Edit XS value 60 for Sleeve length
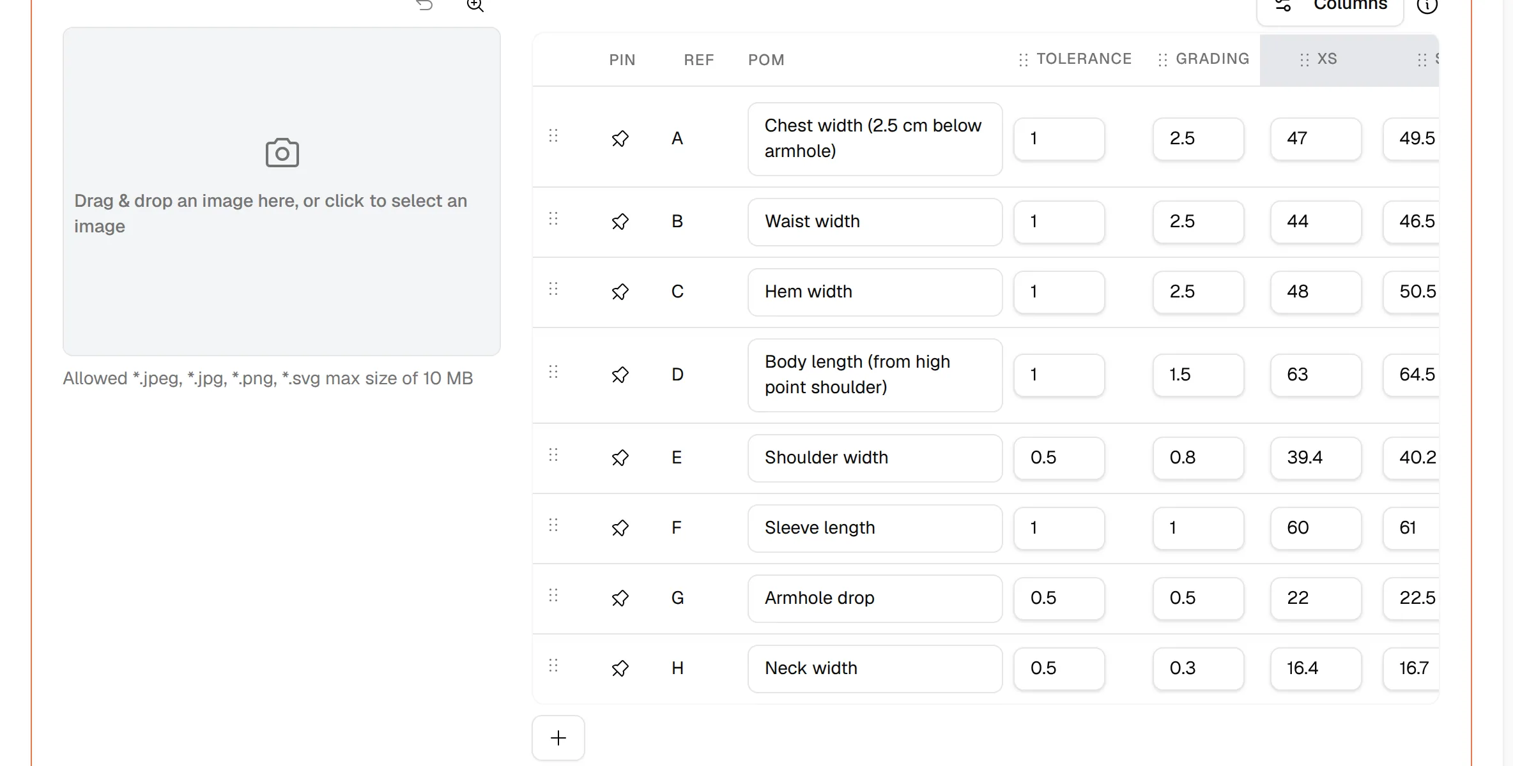This screenshot has width=1513, height=766. point(1316,528)
